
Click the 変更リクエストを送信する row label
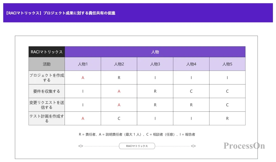point(47,105)
